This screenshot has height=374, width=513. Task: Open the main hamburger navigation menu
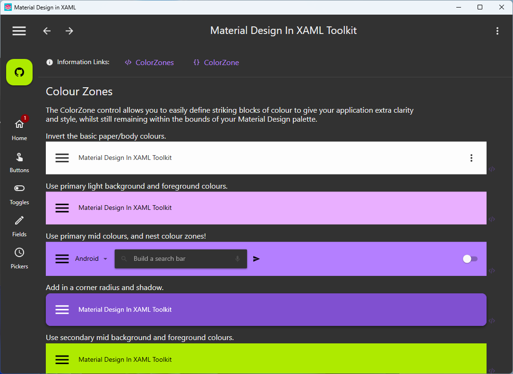(x=19, y=31)
